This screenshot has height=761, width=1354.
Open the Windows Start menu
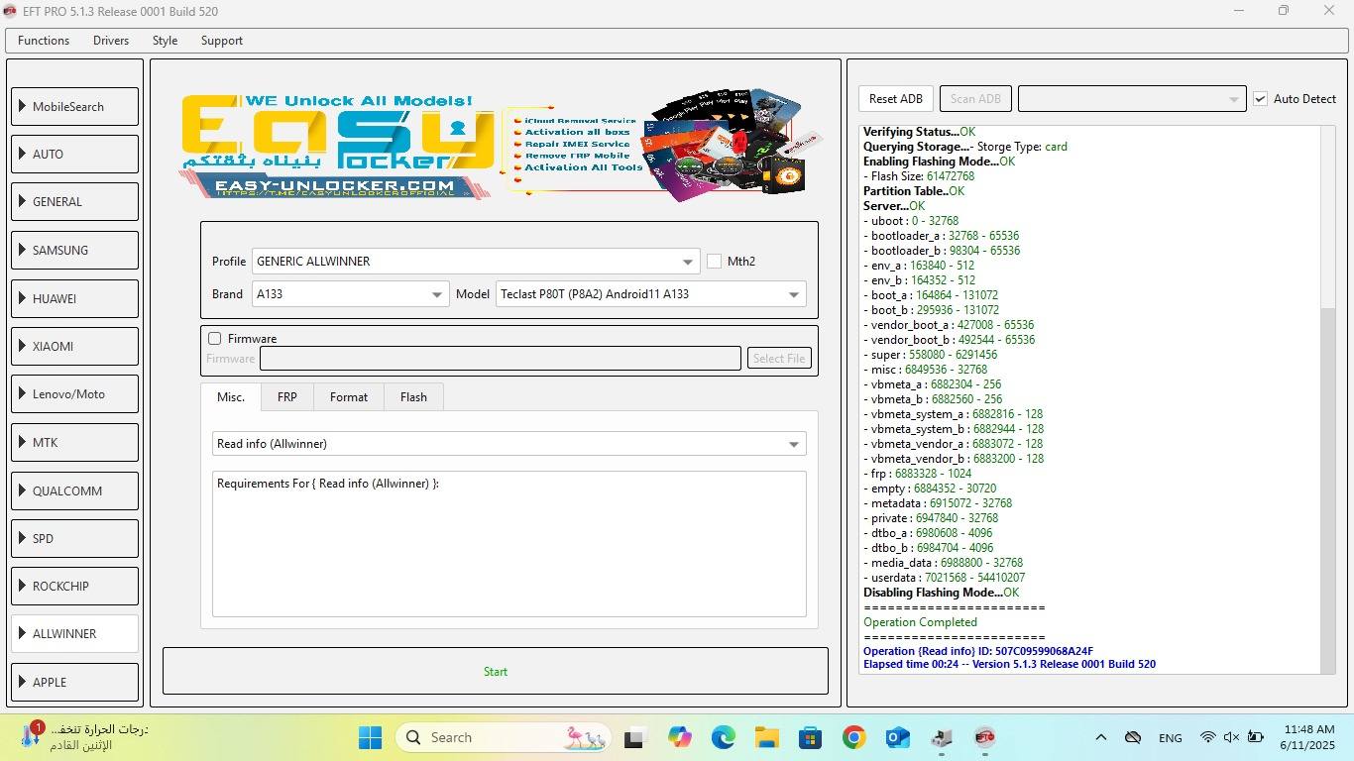click(x=370, y=737)
